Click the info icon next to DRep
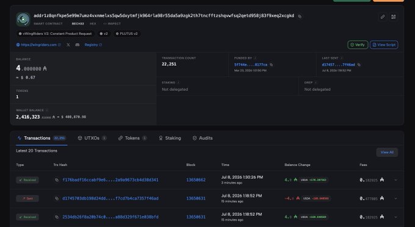The image size is (415, 227). point(316,82)
